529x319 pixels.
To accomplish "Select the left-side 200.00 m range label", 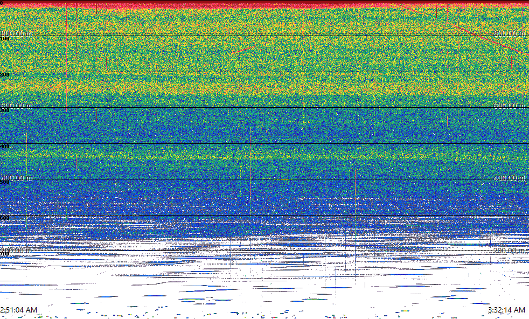I will click(16, 251).
